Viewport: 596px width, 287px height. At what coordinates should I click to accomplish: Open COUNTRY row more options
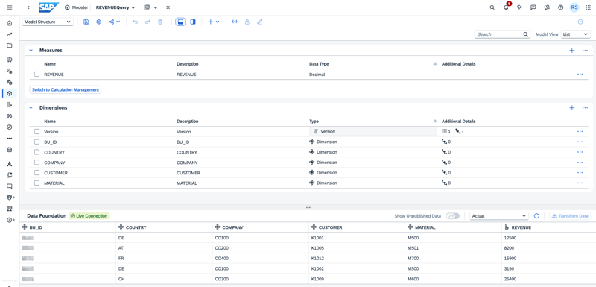coord(580,152)
